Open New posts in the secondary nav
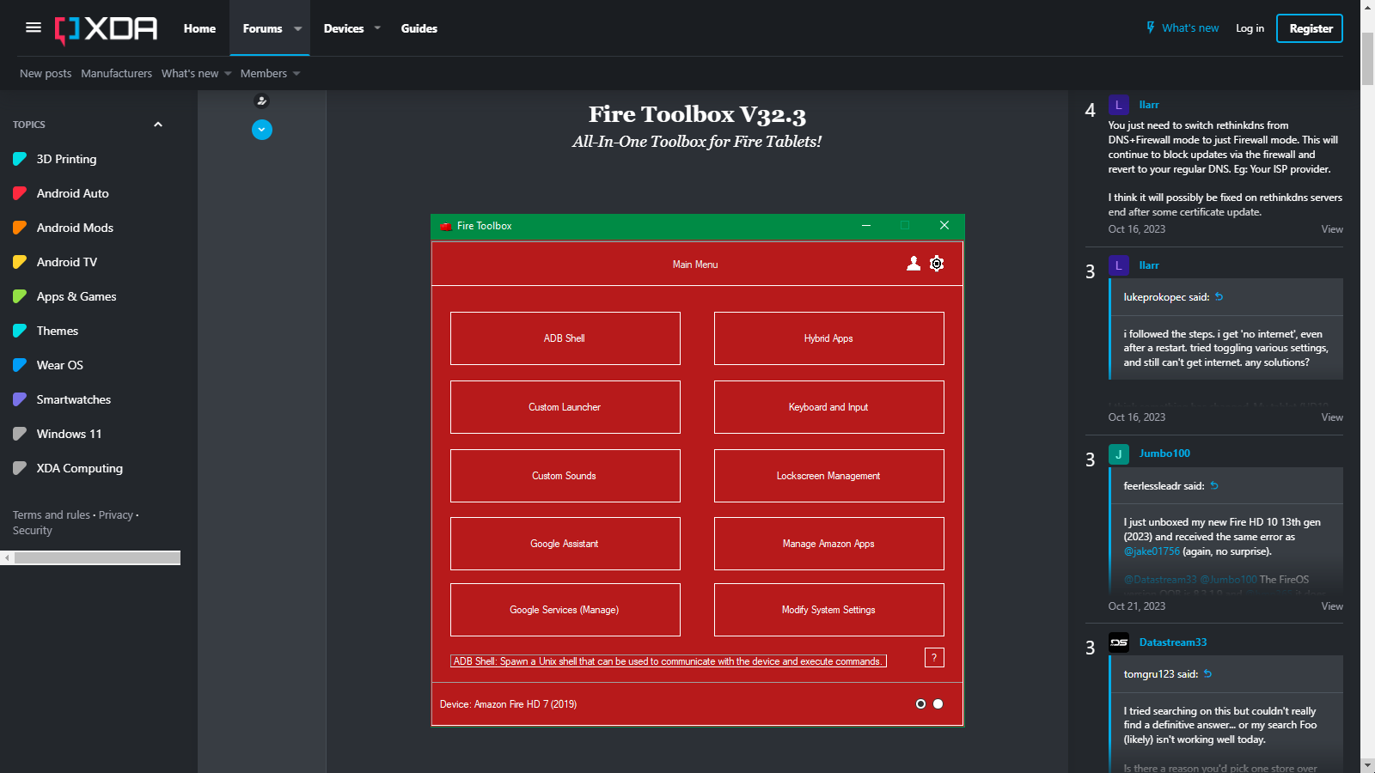 click(x=46, y=74)
